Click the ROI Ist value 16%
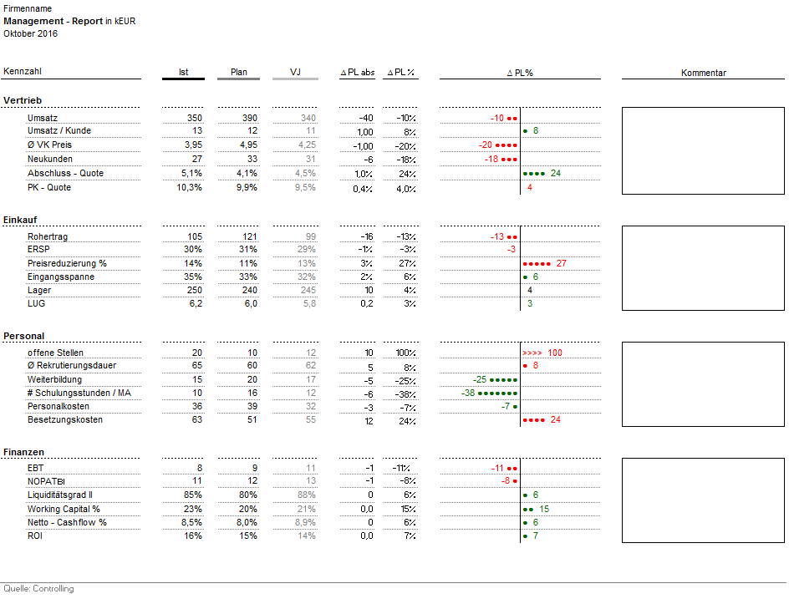The height and width of the screenshot is (599, 789). [x=193, y=536]
